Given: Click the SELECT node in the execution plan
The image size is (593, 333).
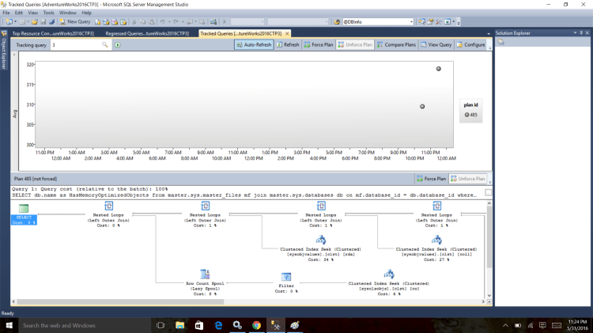Looking at the screenshot, I should 25,209.
